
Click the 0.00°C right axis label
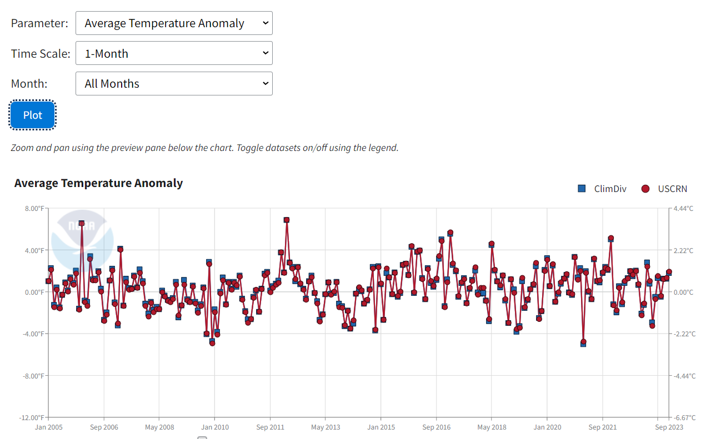pos(684,292)
